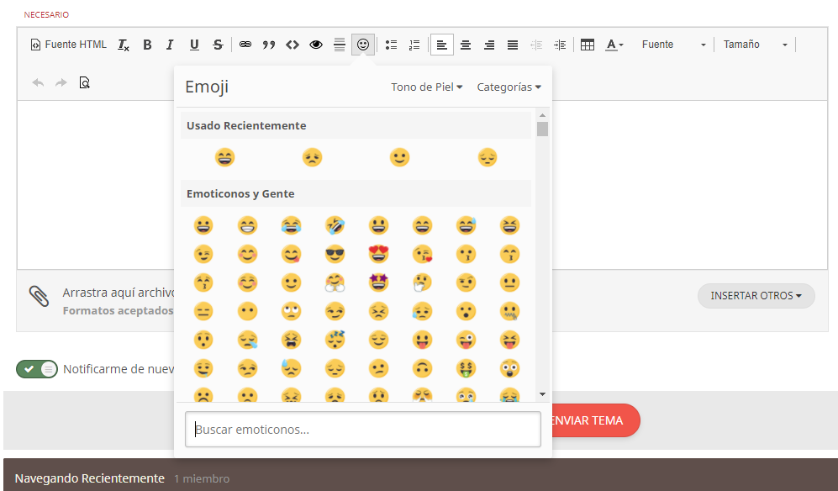Image resolution: width=838 pixels, height=491 pixels.
Task: Switch to Fuente HTML source view
Action: (68, 45)
